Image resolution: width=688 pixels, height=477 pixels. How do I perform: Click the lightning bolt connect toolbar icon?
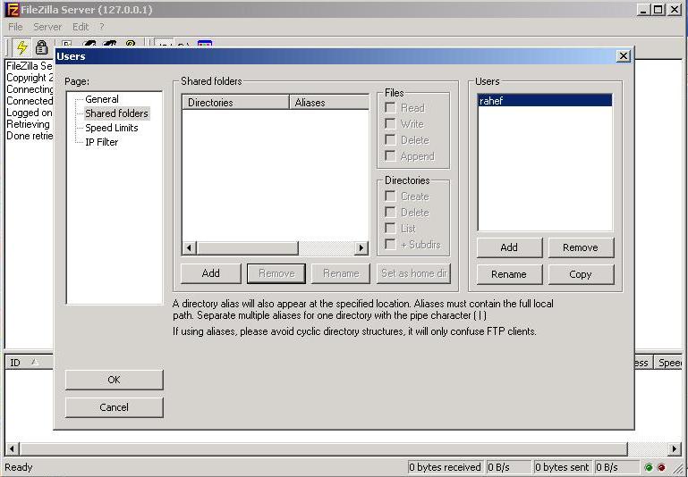[21, 46]
